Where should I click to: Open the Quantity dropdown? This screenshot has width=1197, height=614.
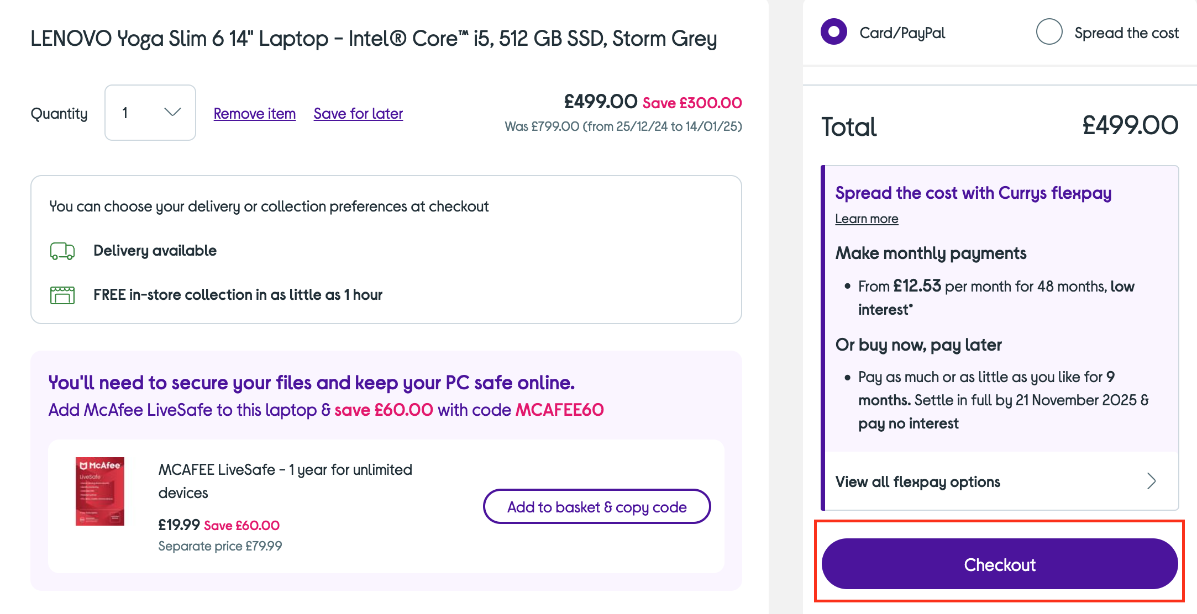point(150,113)
